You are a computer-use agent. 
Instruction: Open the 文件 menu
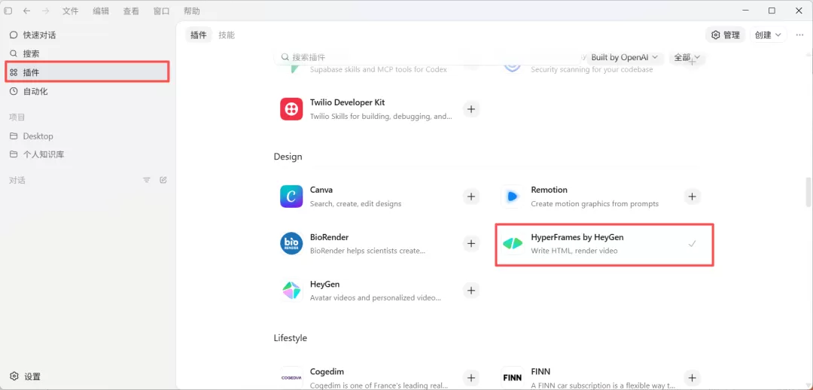pos(70,11)
